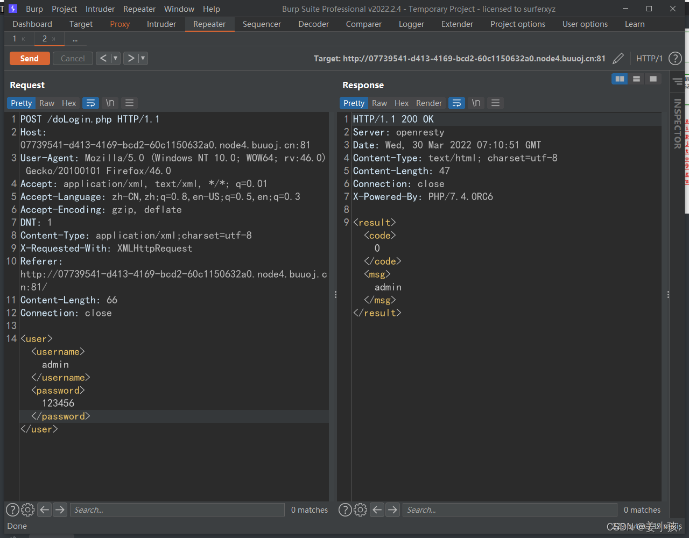The image size is (689, 538).
Task: Open Repeater help question mark icon
Action: (675, 59)
